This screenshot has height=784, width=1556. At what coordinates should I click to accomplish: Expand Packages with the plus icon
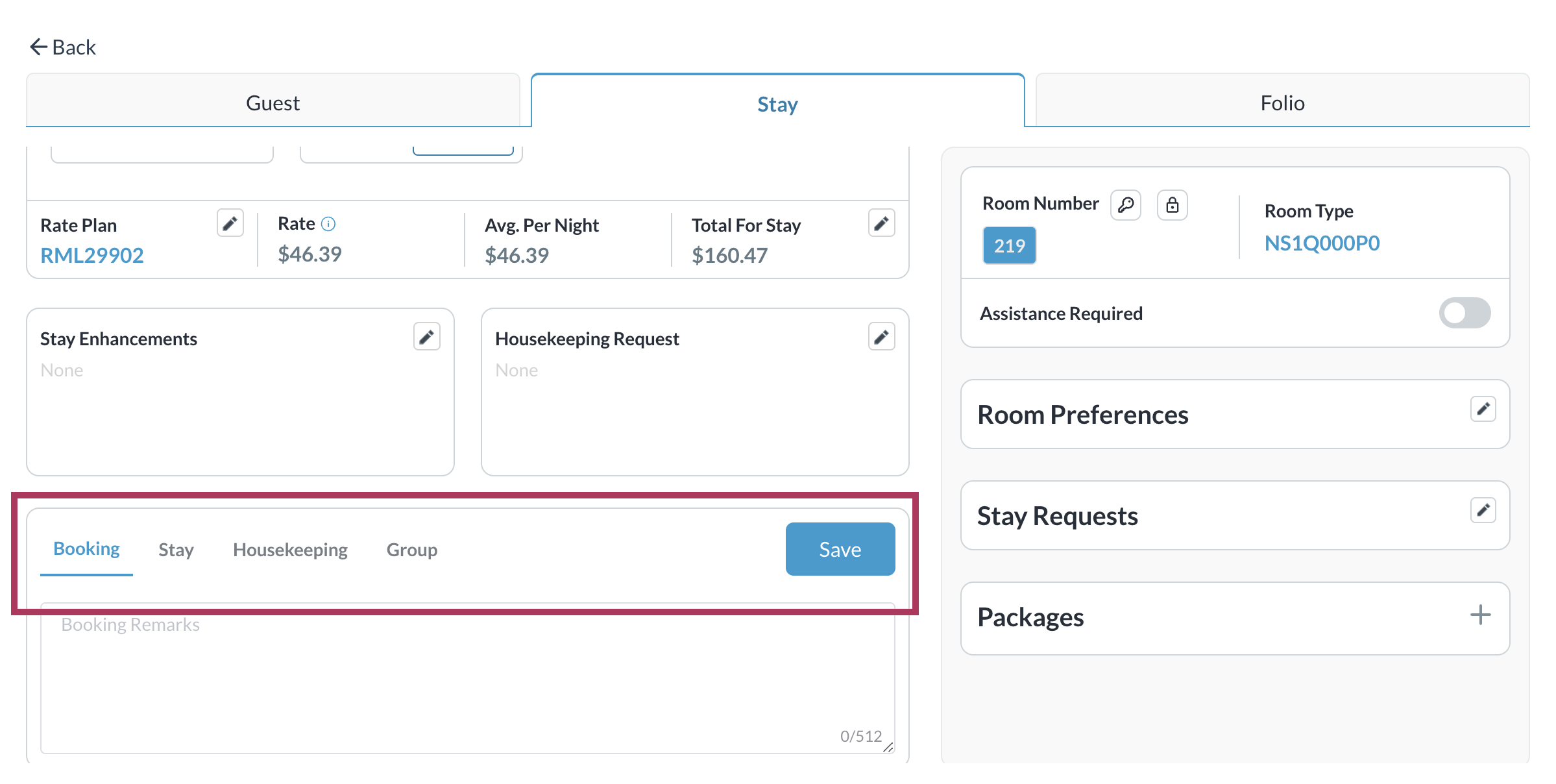coord(1480,615)
